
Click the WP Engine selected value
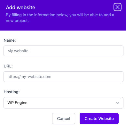[x=17, y=103]
